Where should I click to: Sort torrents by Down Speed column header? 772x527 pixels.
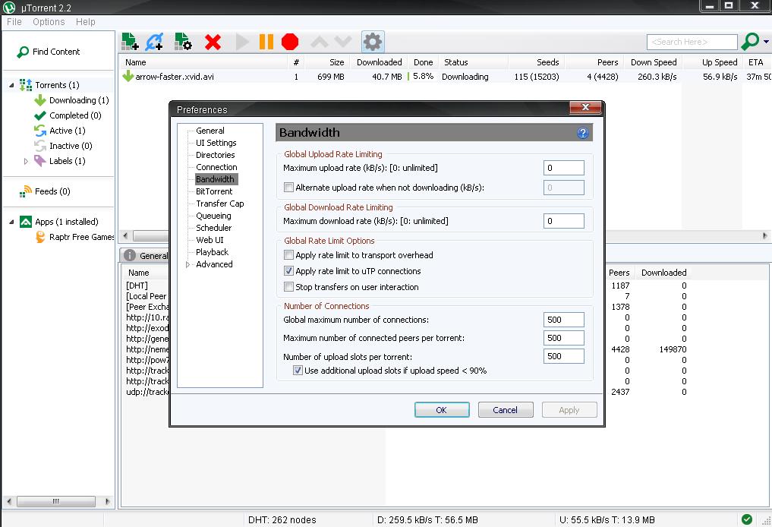(x=654, y=62)
